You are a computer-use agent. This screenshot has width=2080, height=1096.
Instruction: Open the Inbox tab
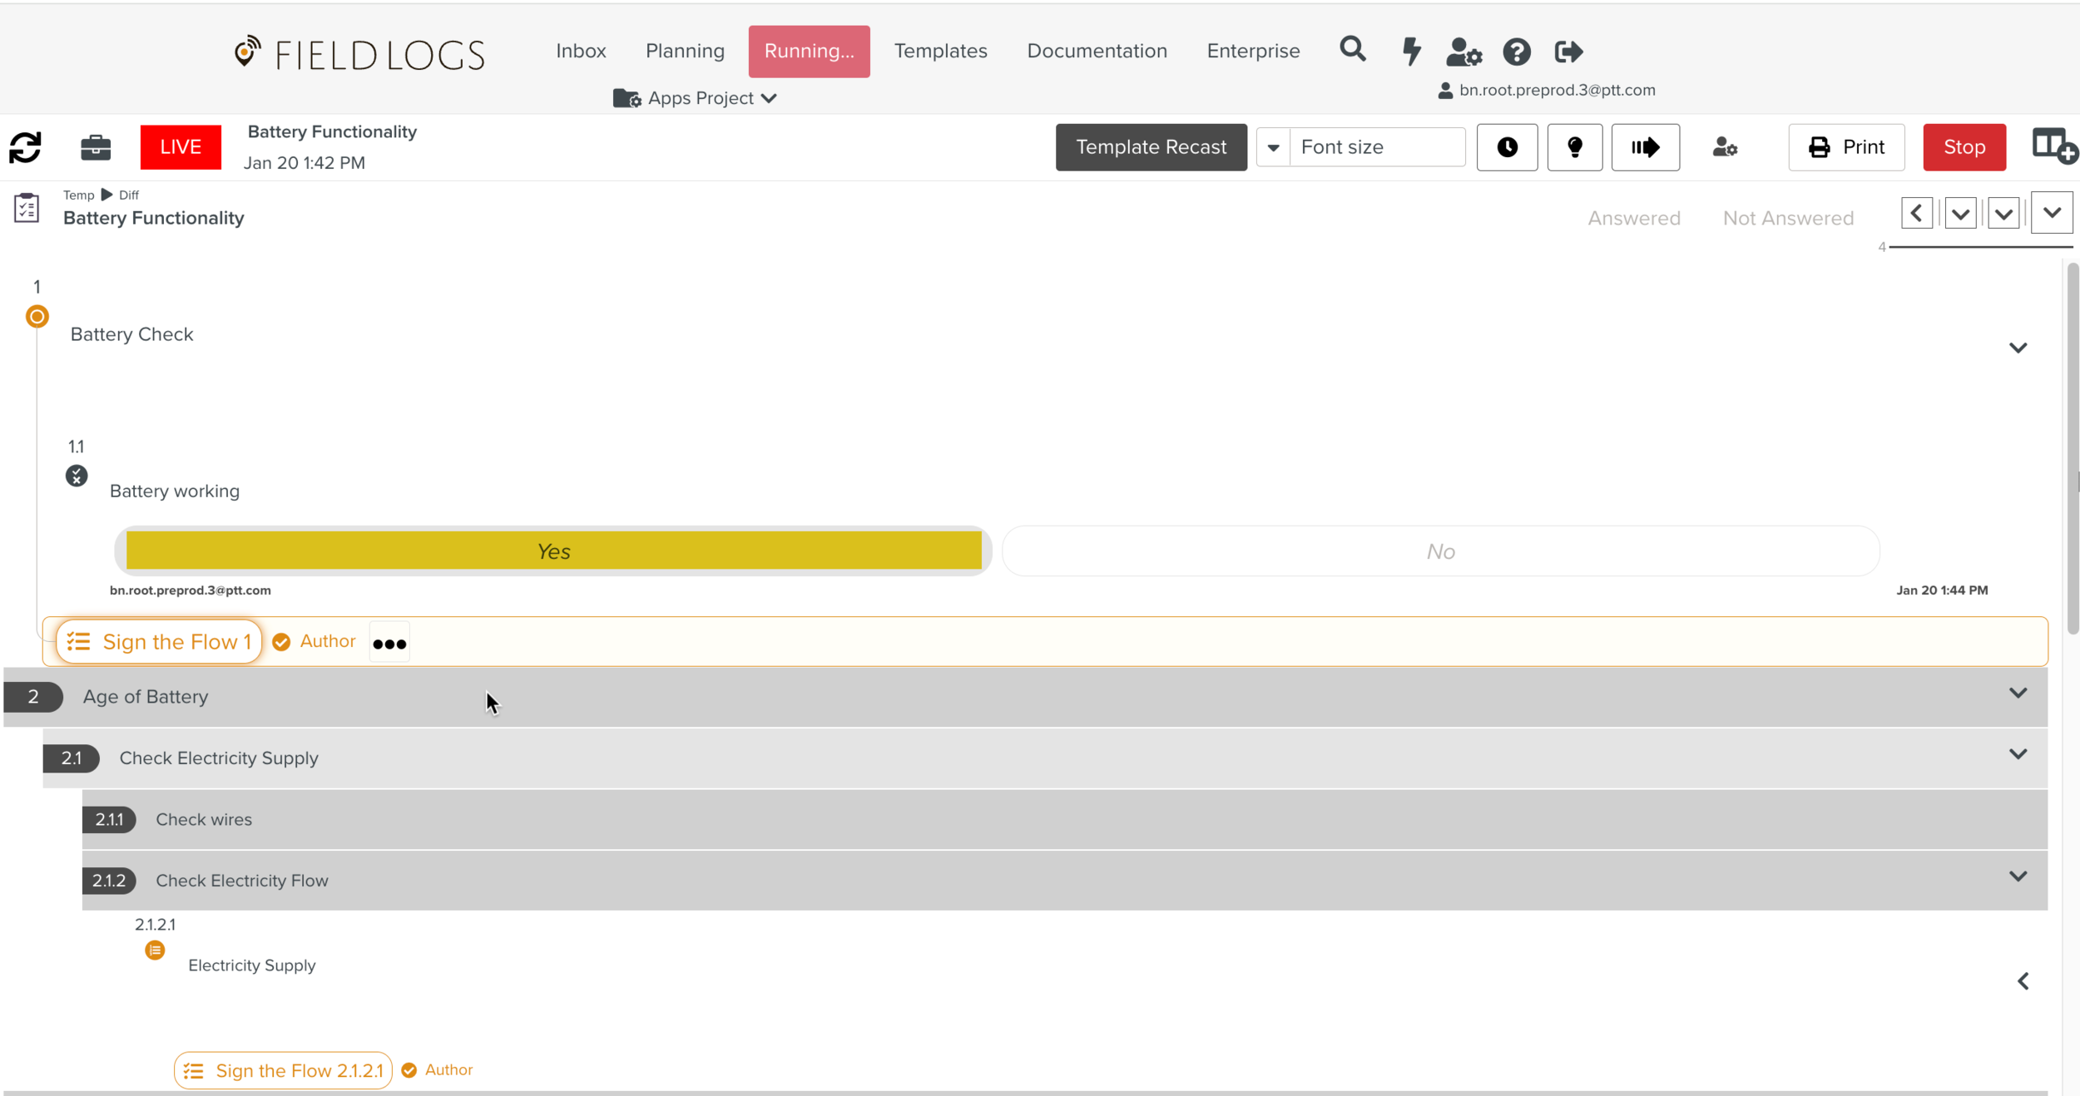pos(580,51)
